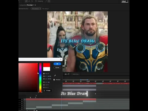Toggle the Snapping checkbox in toolbar

pos(36,1)
